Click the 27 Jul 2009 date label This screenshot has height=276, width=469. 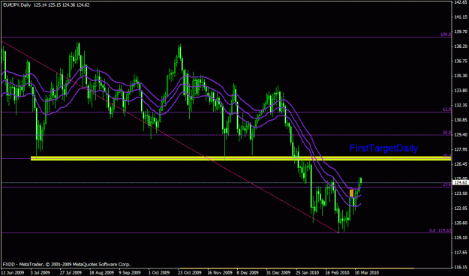coord(71,272)
